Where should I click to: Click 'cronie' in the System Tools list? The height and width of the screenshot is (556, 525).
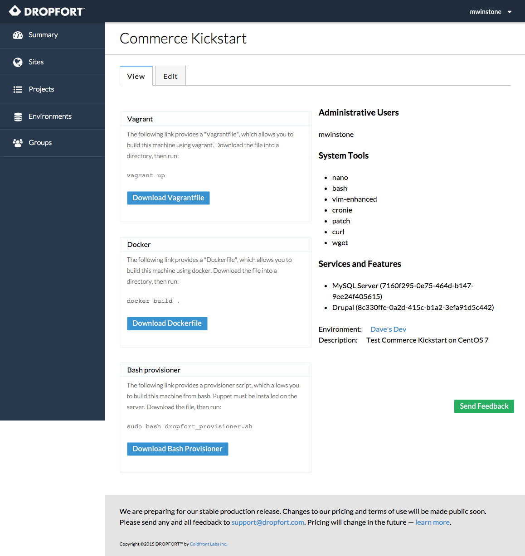[342, 210]
